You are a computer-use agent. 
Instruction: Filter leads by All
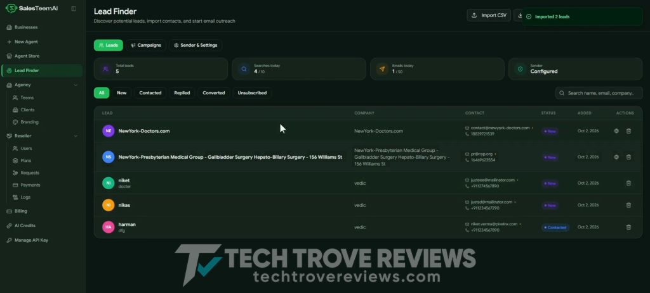point(102,93)
